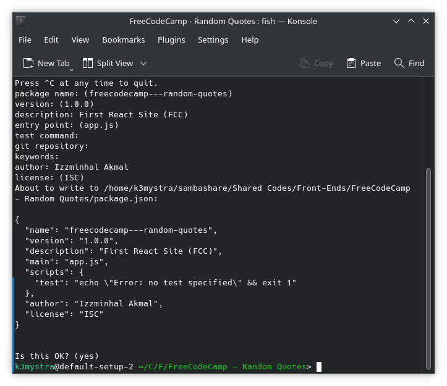The image size is (447, 386).
Task: Open the Settings menu
Action: pyautogui.click(x=213, y=40)
